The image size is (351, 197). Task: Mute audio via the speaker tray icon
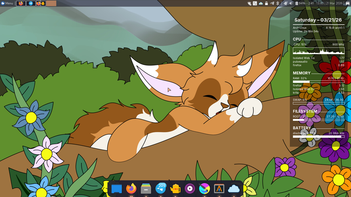click(x=291, y=3)
